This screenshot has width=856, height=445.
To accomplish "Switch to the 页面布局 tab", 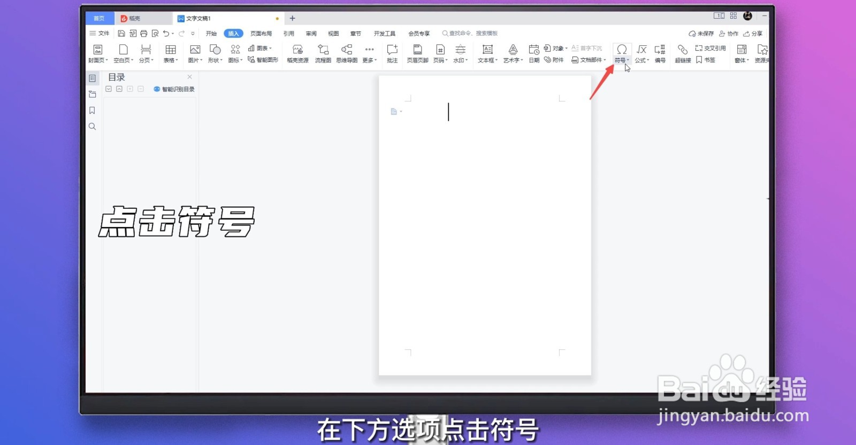I will point(261,33).
